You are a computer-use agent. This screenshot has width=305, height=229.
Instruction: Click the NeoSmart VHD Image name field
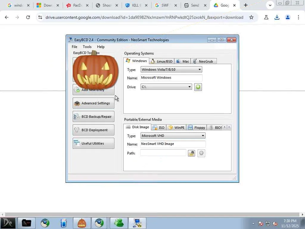tap(173, 144)
